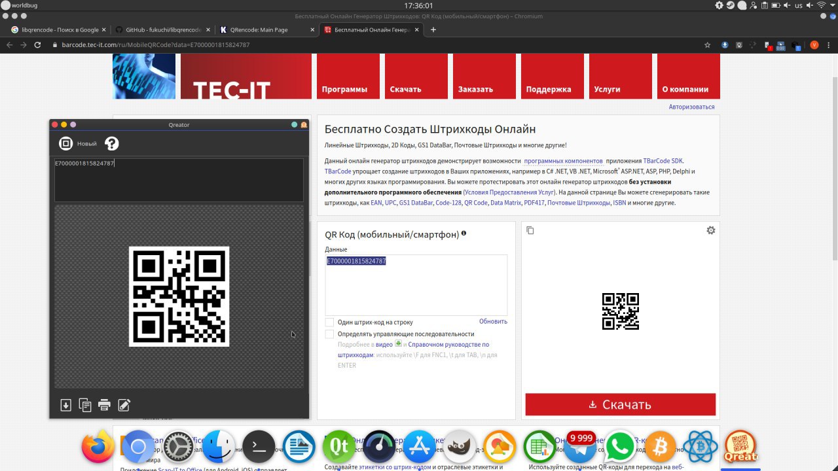Enable 'Определять управляющие последовательности' checkbox
Screen dimensions: 838x471
329,334
